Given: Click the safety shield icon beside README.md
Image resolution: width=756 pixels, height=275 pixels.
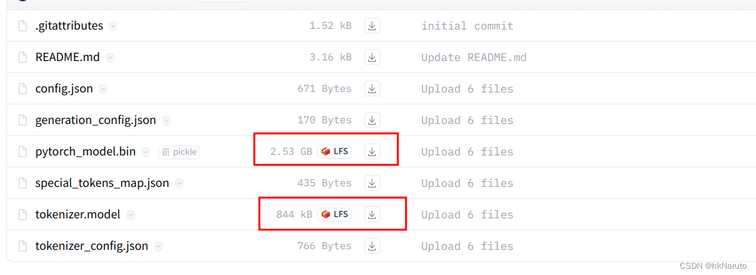Looking at the screenshot, I should [110, 58].
